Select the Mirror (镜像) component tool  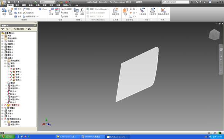click(18, 17)
